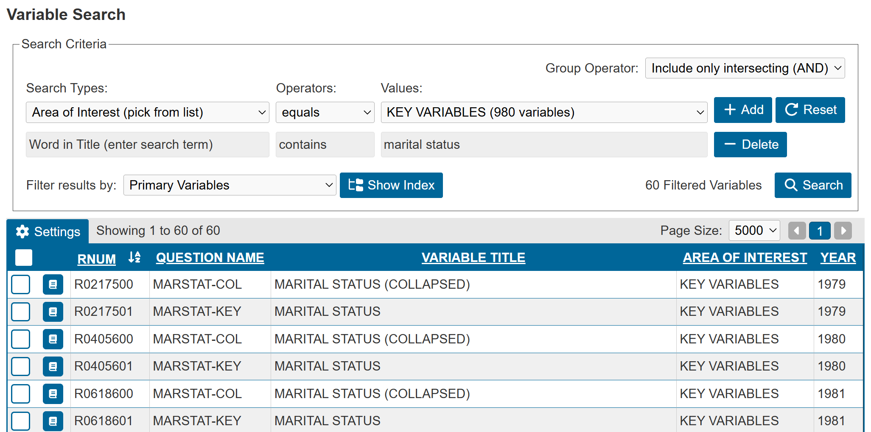Click Showing 1 to 60 of 60 text
Screen dimensions: 871x432
click(x=158, y=231)
